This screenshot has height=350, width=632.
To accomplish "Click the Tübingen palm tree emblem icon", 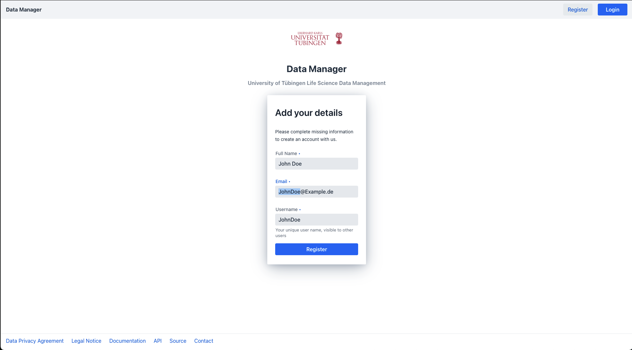I will 339,39.
